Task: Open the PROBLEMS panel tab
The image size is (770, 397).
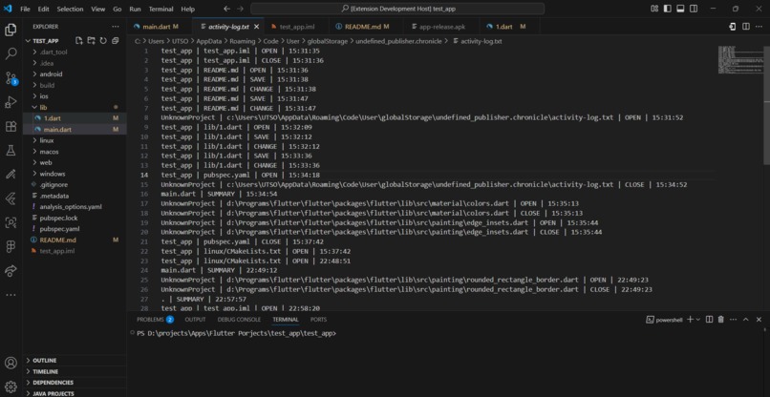Action: tap(155, 320)
